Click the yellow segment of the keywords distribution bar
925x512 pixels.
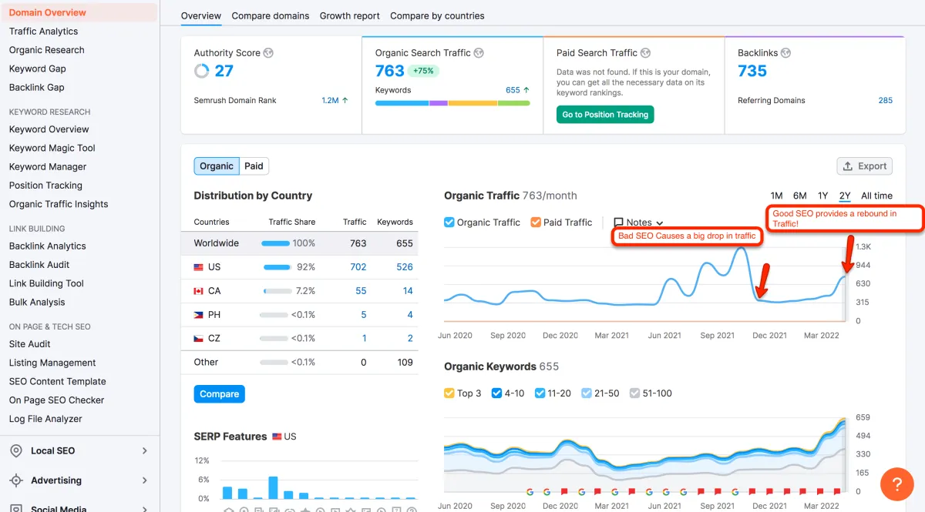[x=473, y=102]
